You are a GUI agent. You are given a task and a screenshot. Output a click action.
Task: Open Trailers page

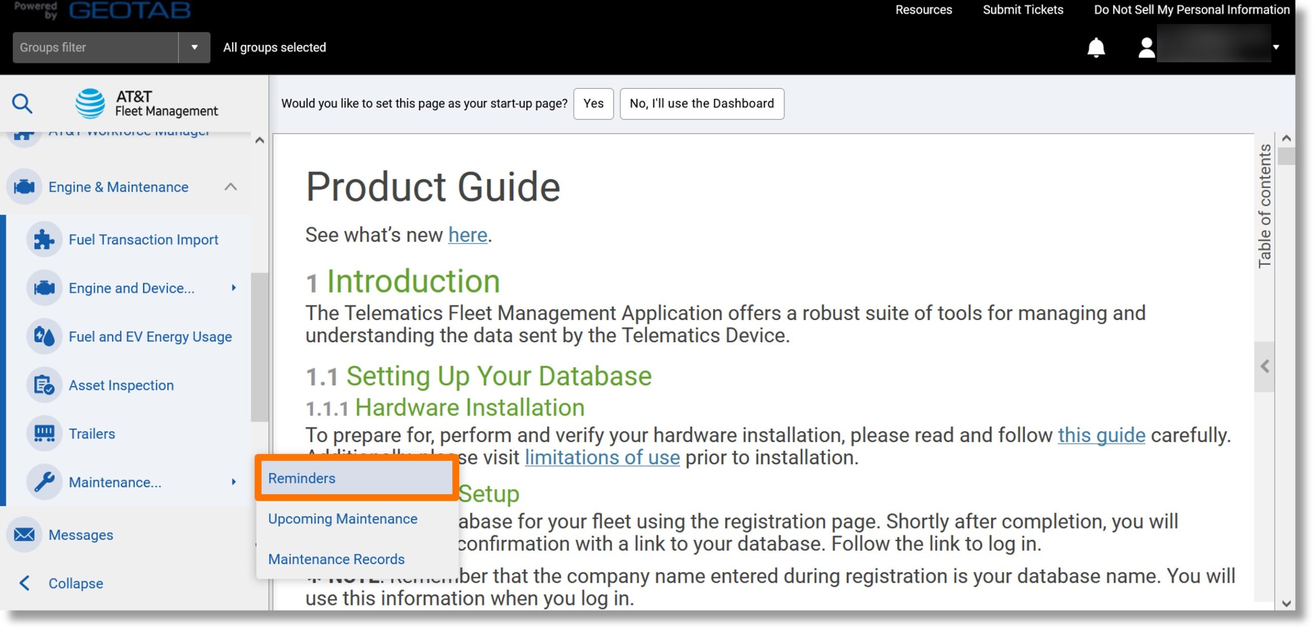tap(92, 434)
